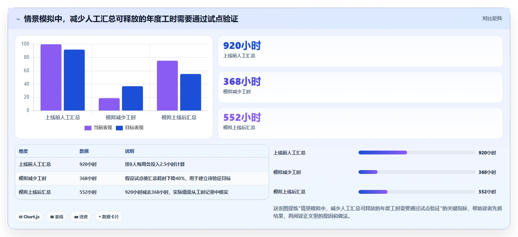Click the 模拟减少工时 progress bar
Viewport: 518px width, 237px height.
coord(417,172)
